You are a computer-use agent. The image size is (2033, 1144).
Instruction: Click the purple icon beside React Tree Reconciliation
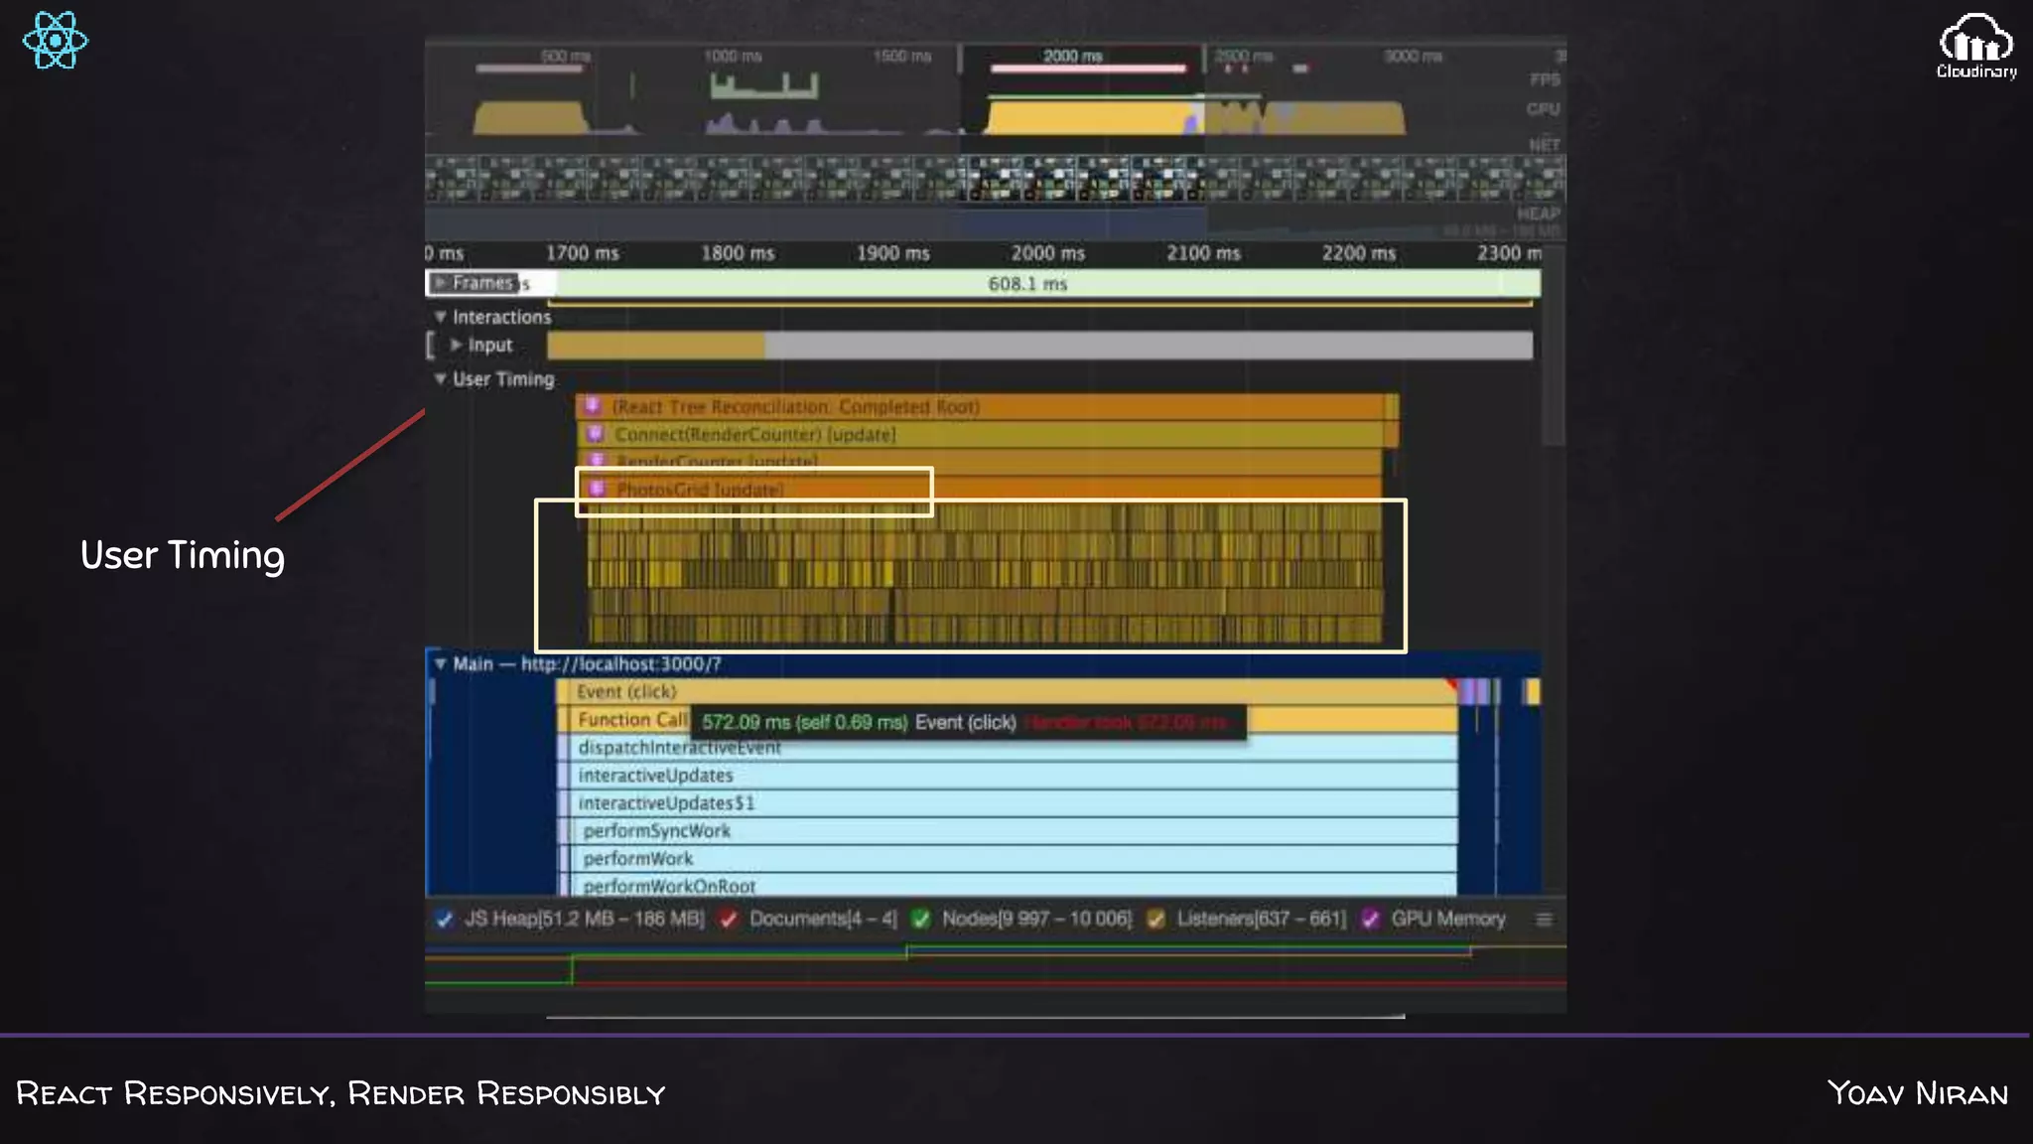click(x=593, y=405)
